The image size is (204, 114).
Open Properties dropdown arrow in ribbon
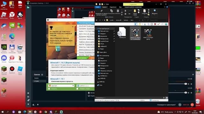click(144, 15)
